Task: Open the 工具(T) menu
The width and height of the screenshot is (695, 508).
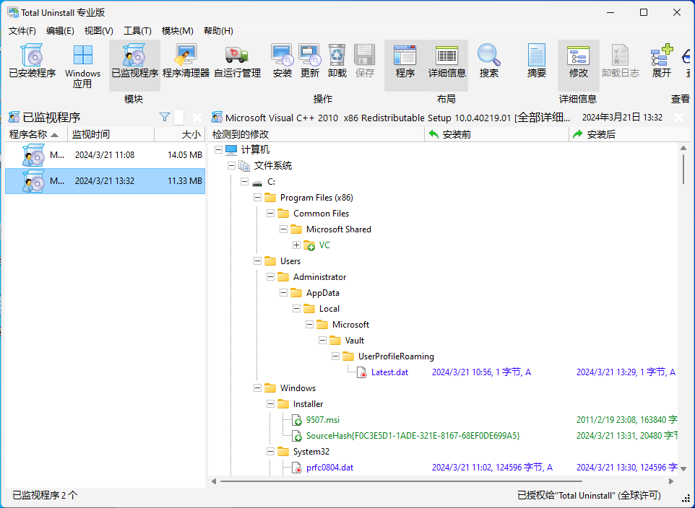Action: click(137, 30)
